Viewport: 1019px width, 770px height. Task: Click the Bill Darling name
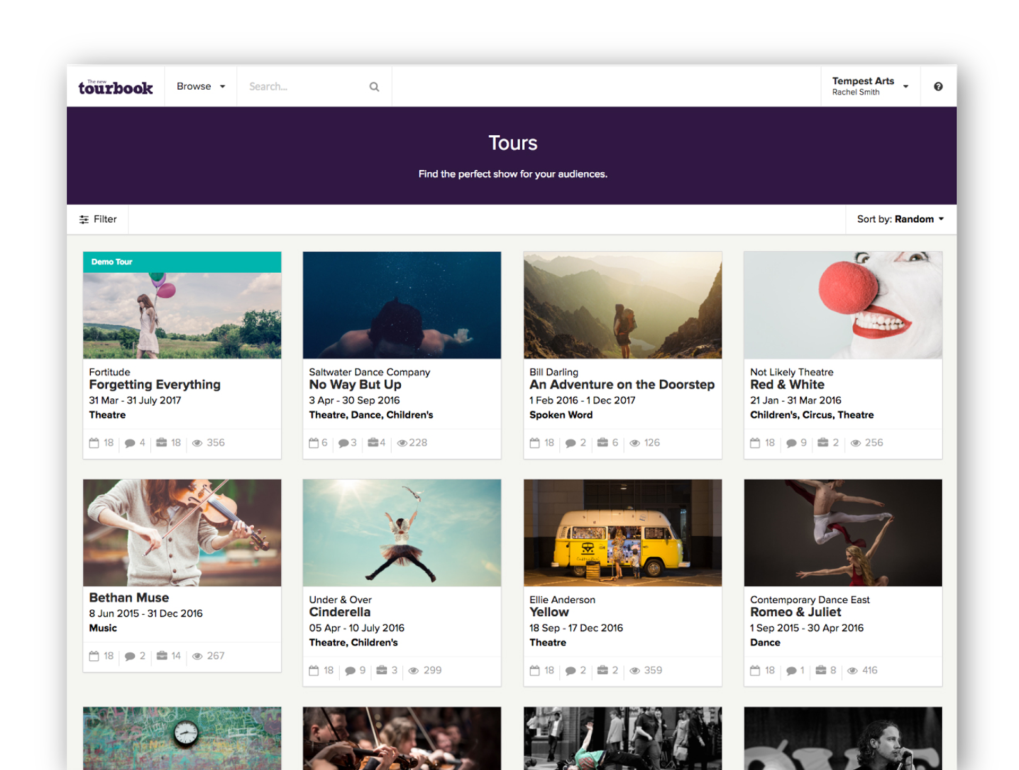(x=554, y=372)
